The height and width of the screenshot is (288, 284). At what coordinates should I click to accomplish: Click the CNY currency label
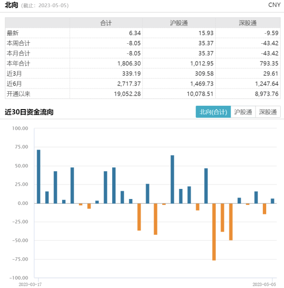[x=274, y=5]
